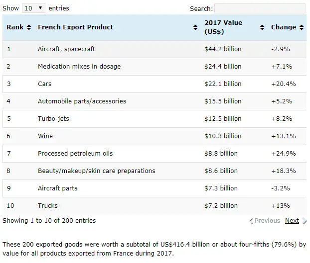Open the Show entries dropdown
Viewport: 310px width, 263px height.
33,8
